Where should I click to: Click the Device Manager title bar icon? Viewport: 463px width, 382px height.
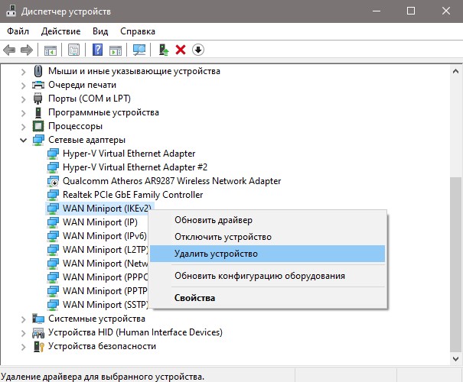tap(11, 11)
